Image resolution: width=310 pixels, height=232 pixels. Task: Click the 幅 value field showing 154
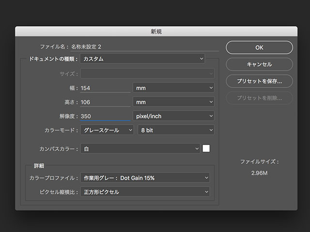(x=105, y=88)
